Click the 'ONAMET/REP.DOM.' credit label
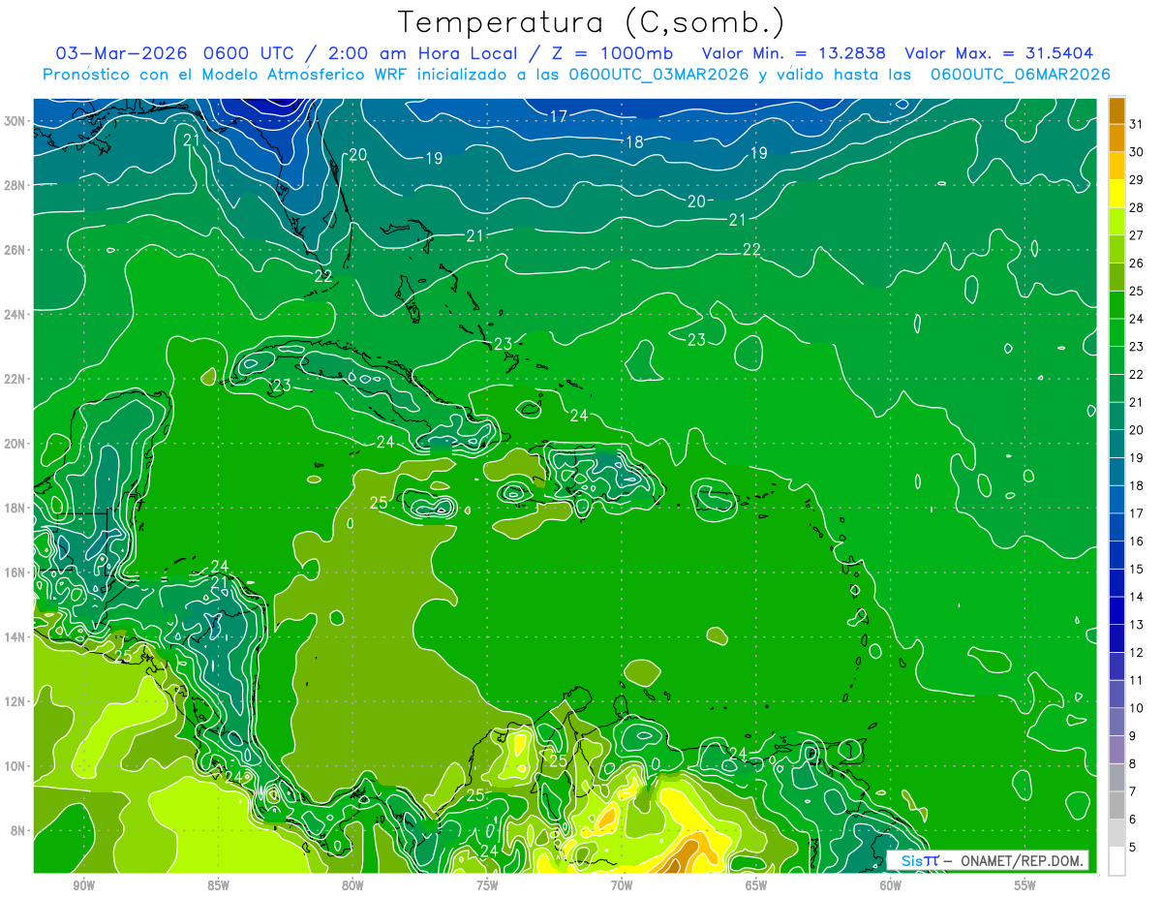Image resolution: width=1162 pixels, height=898 pixels. click(1023, 861)
